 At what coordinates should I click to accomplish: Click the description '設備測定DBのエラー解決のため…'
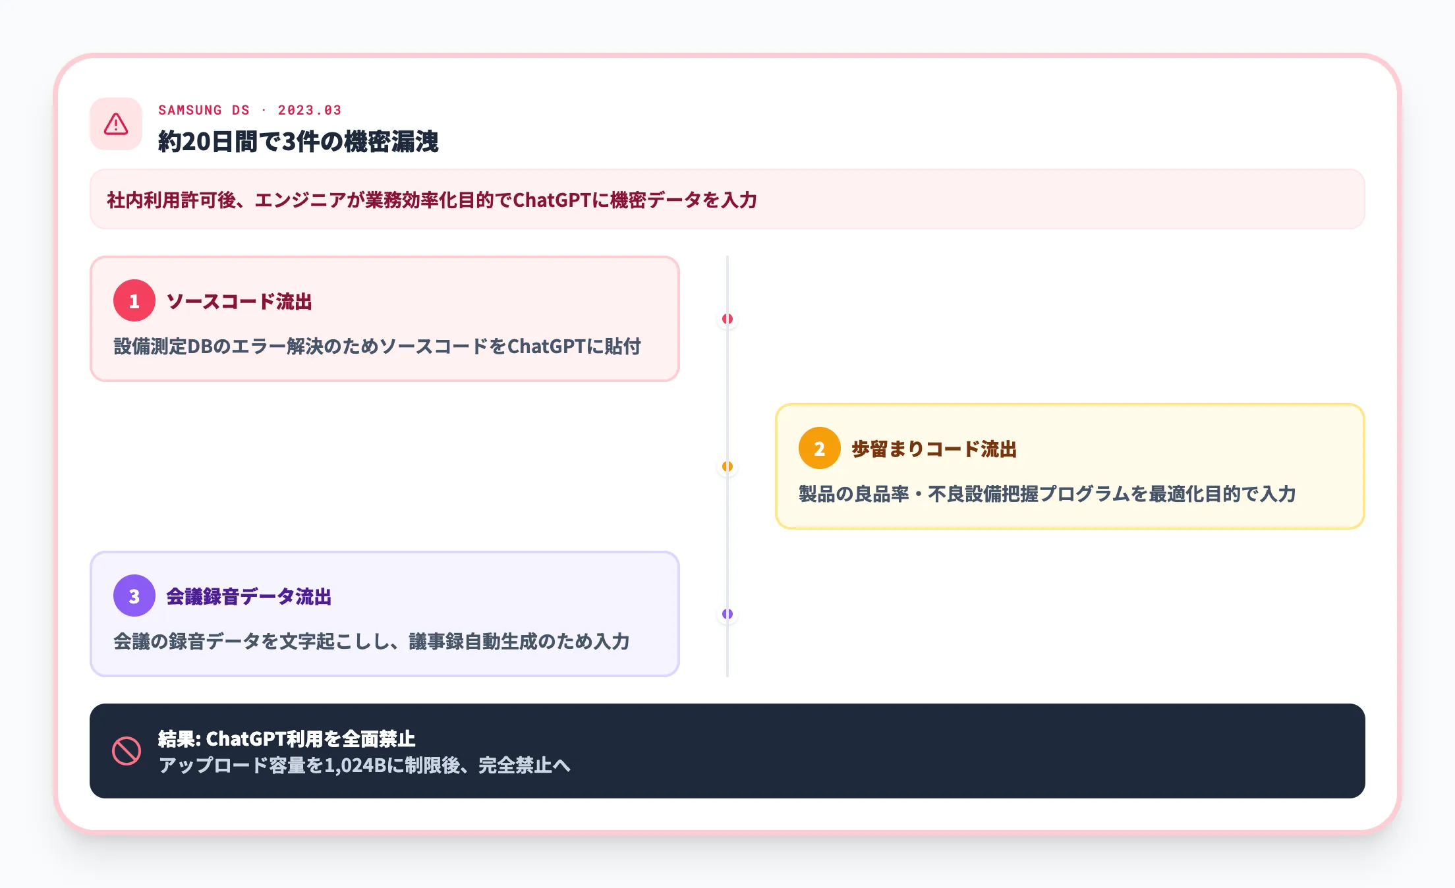coord(377,346)
